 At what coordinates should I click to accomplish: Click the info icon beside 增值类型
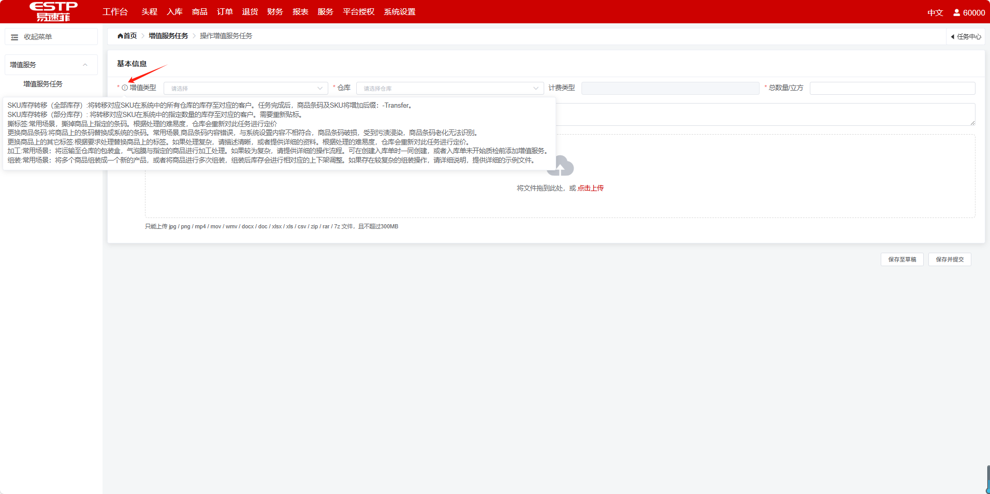click(x=125, y=88)
